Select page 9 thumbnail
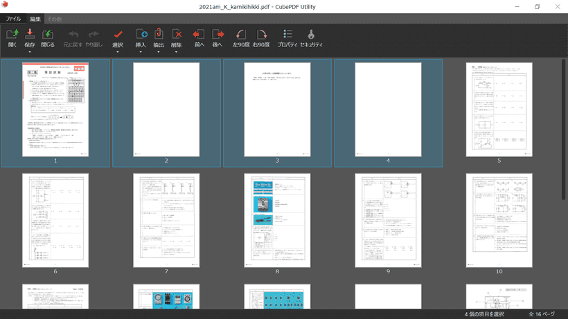This screenshot has width=568, height=319. click(x=388, y=220)
